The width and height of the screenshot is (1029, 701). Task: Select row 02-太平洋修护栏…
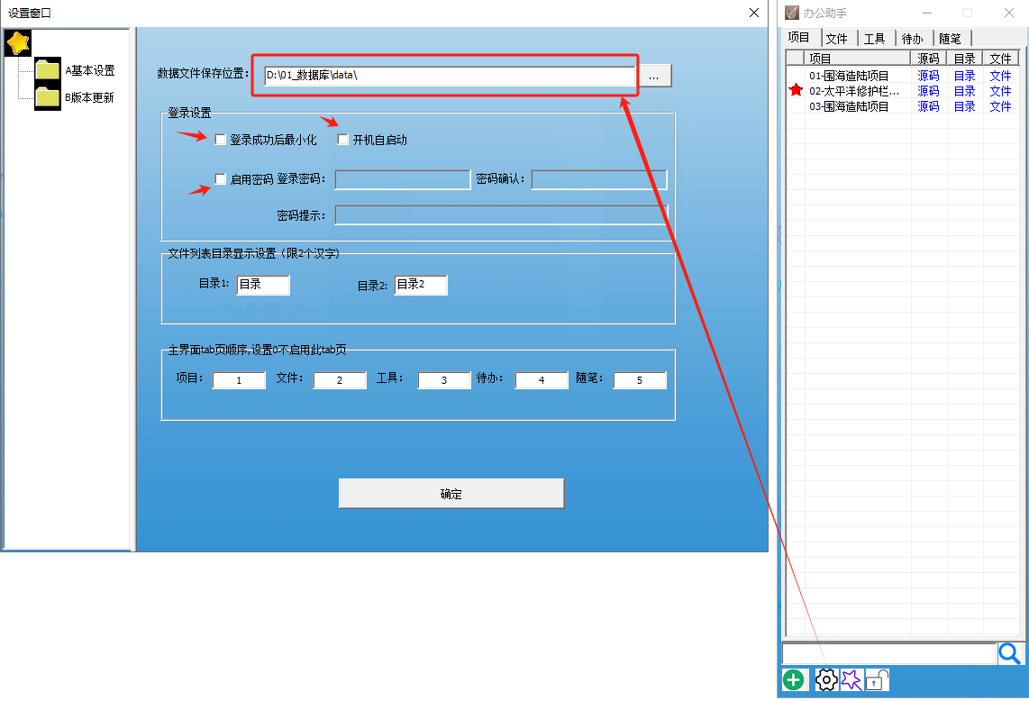coord(902,91)
